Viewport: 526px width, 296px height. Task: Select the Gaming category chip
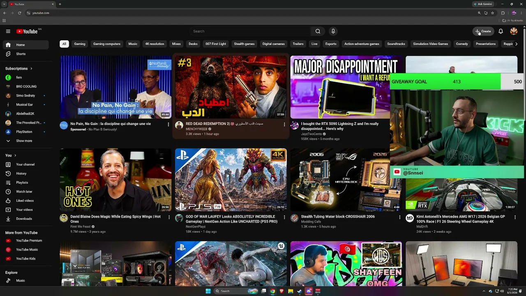(x=80, y=44)
